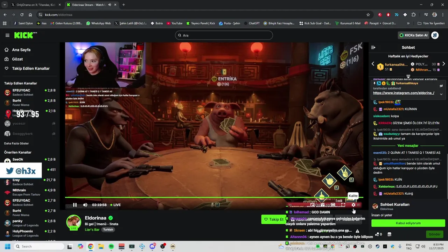
Task: Open Eldorinaa channel avatar
Action: coord(74,222)
